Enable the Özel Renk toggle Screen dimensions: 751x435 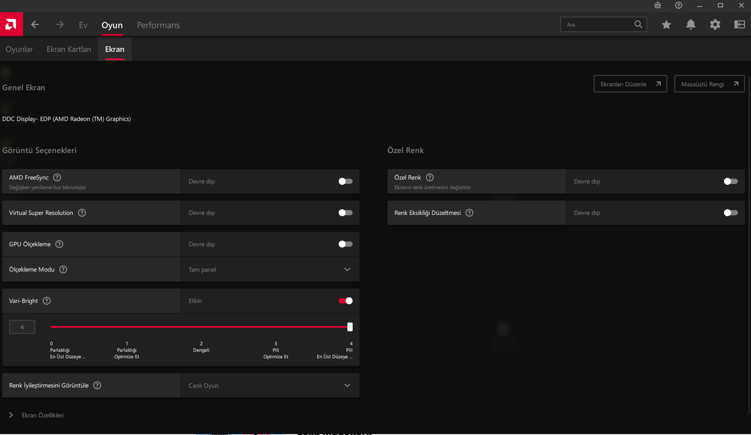coord(731,181)
